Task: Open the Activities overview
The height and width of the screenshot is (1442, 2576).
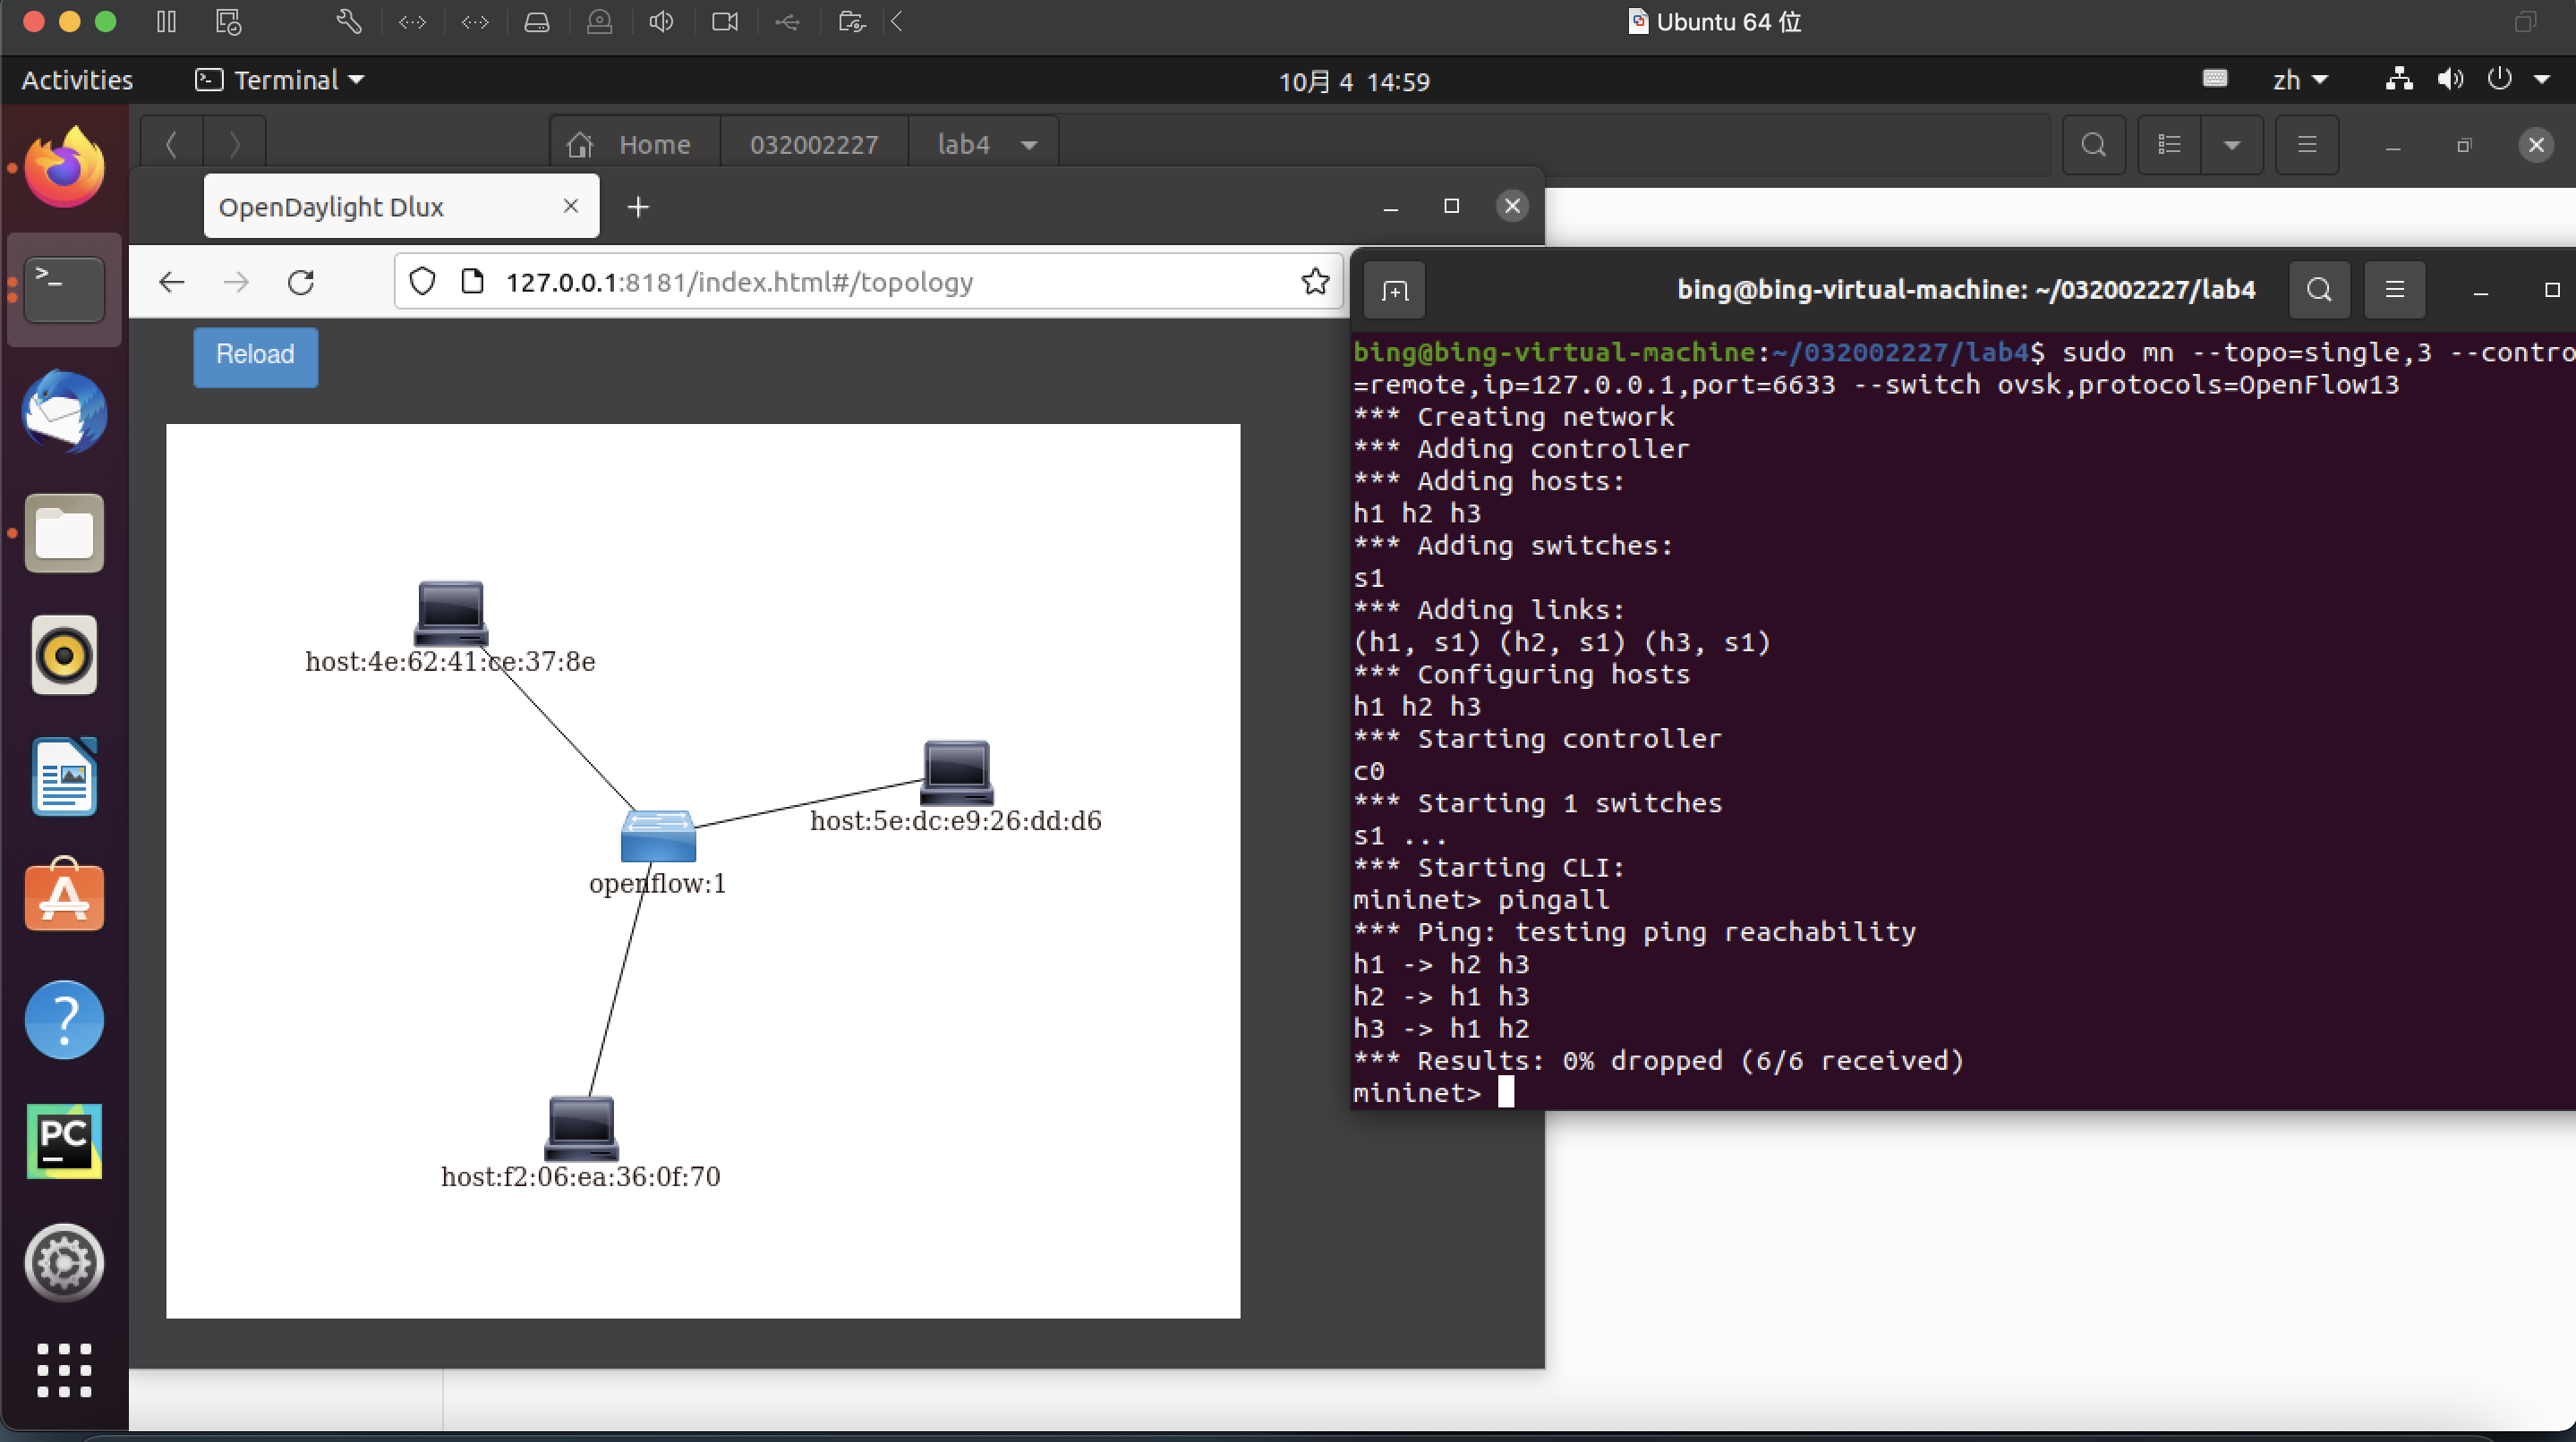Action: coord(77,80)
